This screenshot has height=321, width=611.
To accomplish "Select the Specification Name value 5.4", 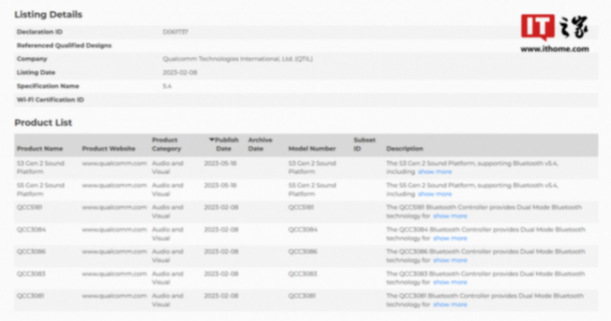I will click(x=167, y=86).
